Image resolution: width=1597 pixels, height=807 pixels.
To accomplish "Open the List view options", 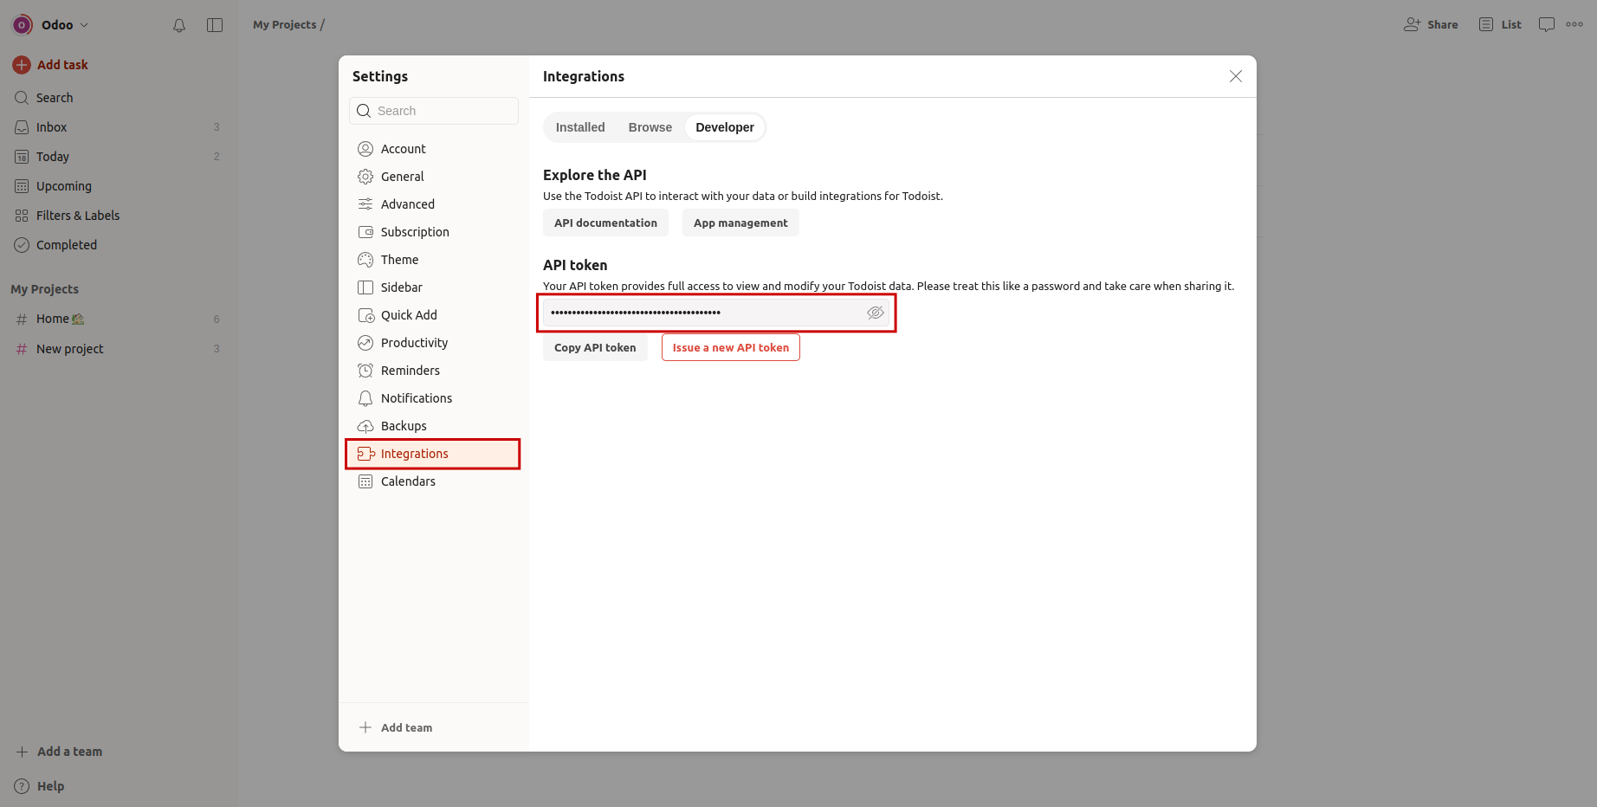I will [x=1500, y=25].
